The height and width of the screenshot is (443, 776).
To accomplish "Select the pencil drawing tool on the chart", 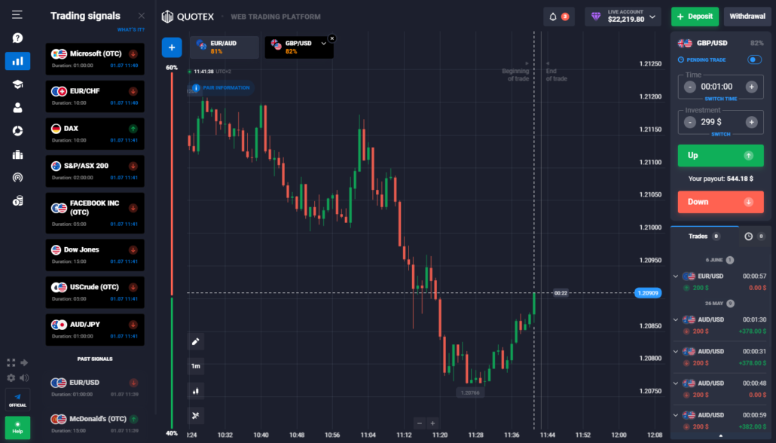I will (195, 341).
